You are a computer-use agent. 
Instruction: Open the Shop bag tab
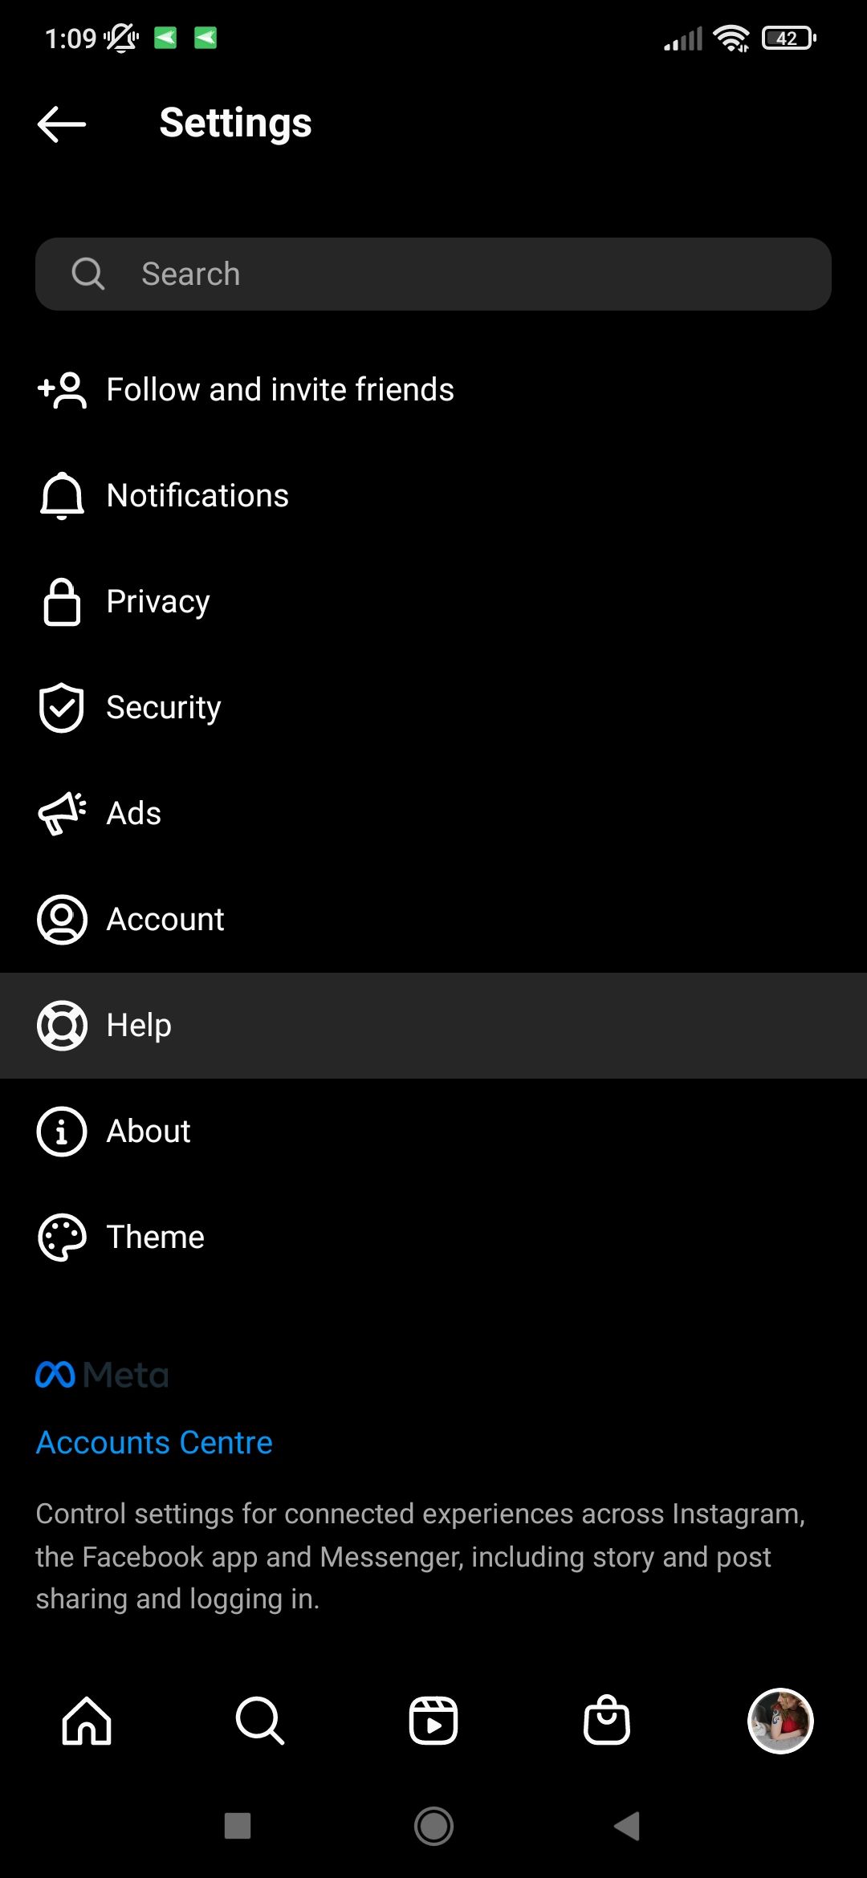pos(607,1721)
